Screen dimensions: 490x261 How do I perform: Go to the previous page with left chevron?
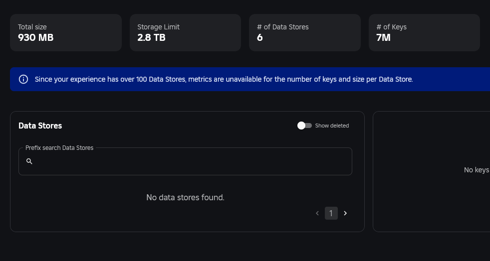click(317, 213)
